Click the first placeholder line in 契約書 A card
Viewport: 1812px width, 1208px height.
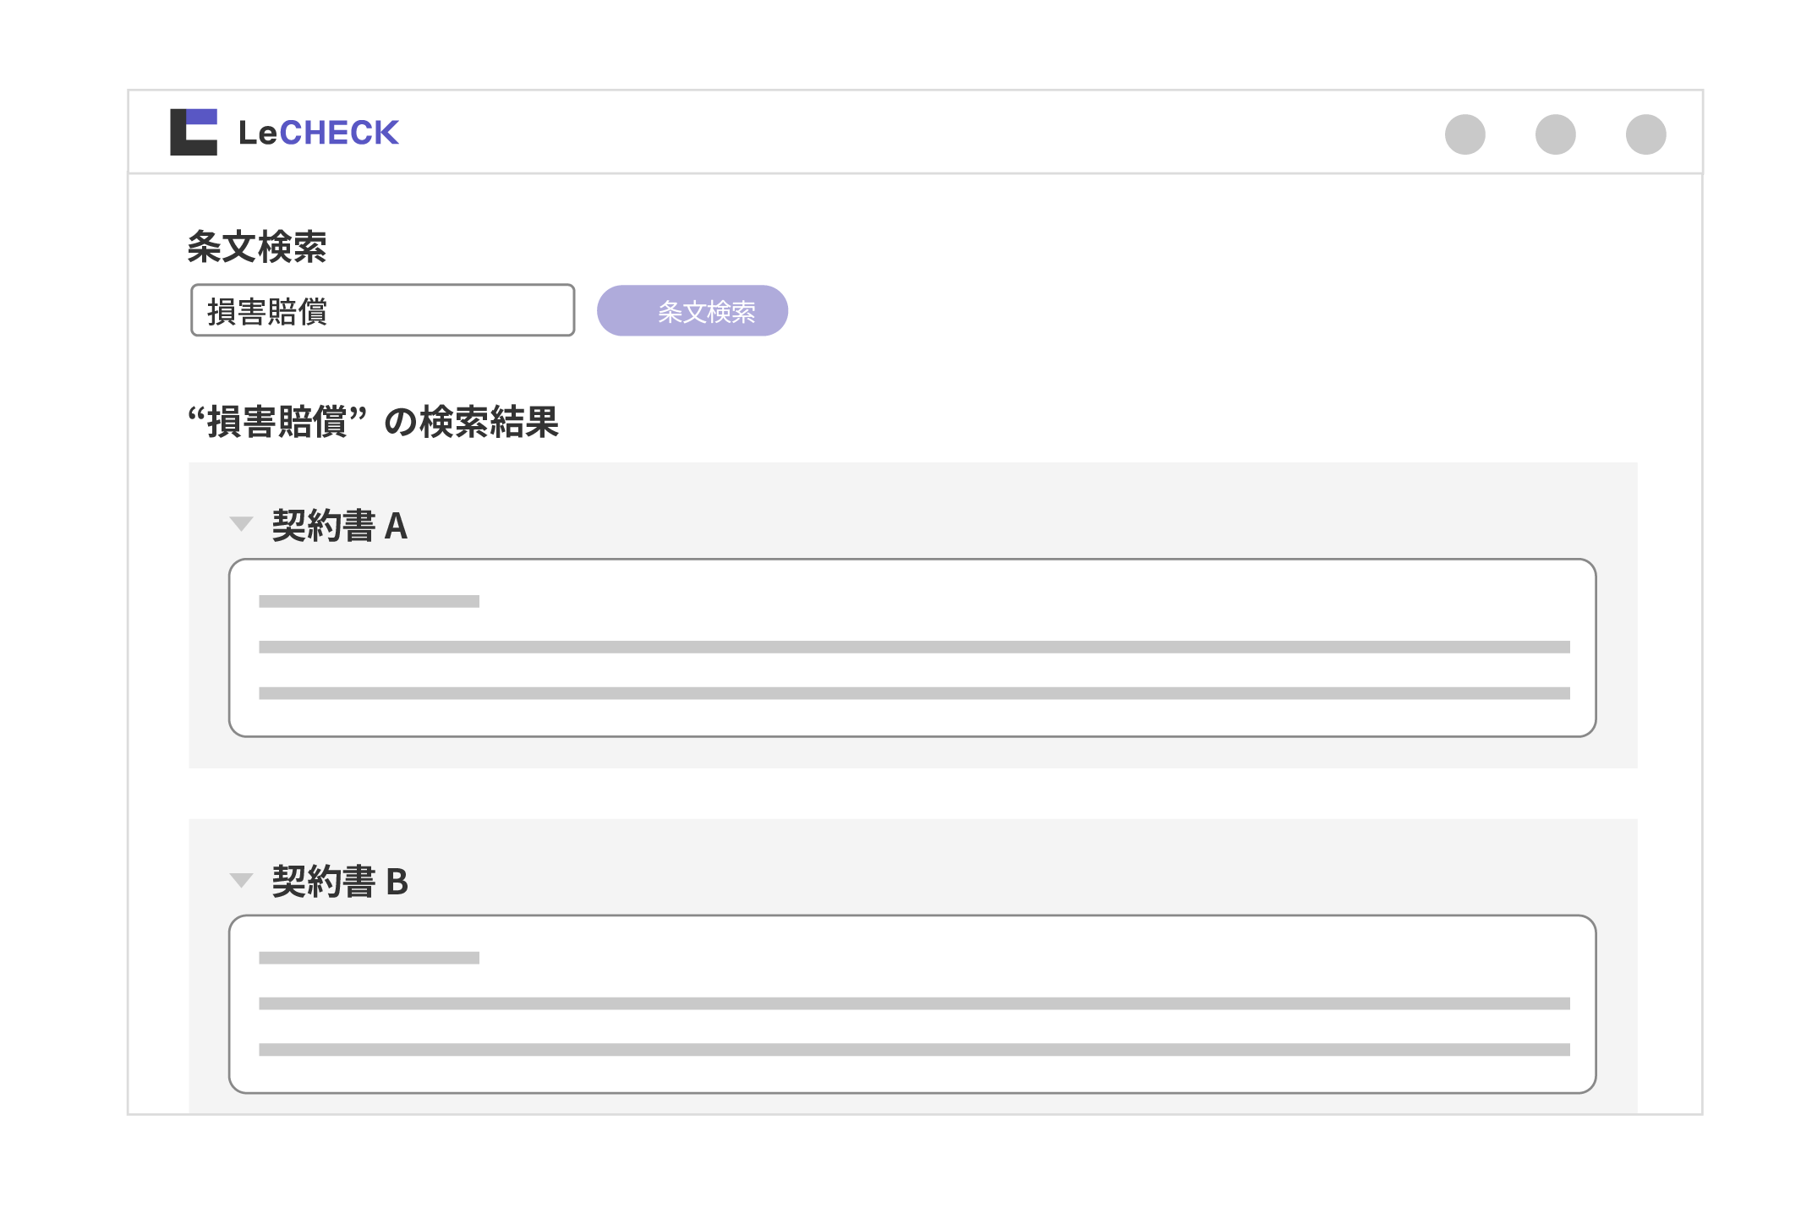tap(370, 602)
